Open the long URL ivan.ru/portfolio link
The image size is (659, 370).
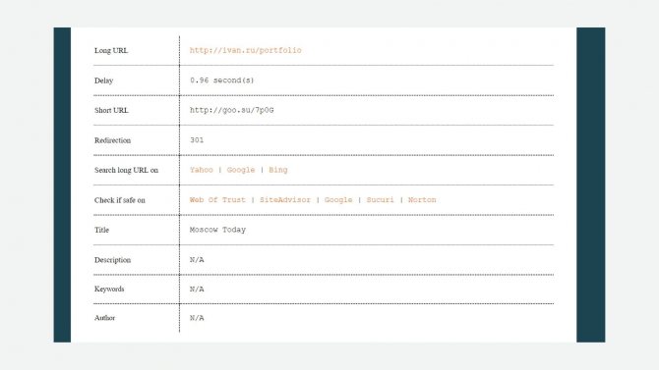[246, 50]
